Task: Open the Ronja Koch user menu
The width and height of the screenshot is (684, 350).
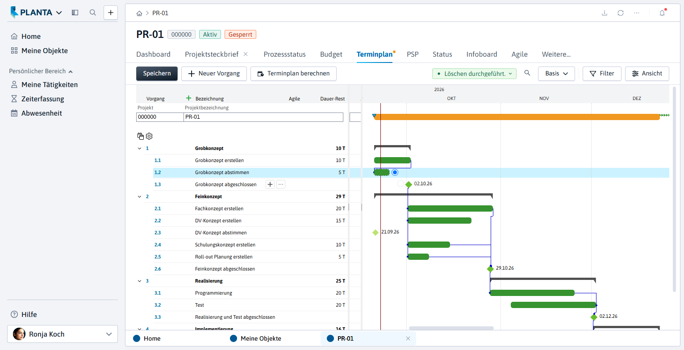Action: [63, 334]
